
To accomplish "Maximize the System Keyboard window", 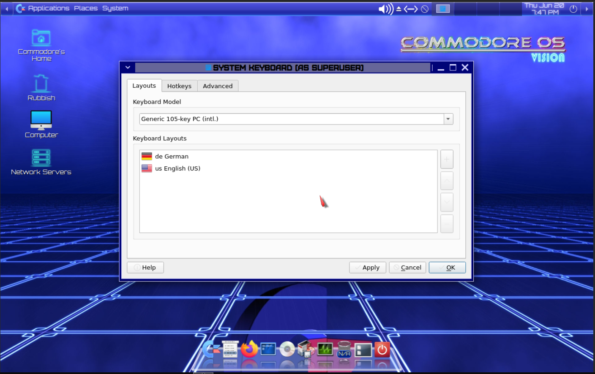I will (x=453, y=68).
